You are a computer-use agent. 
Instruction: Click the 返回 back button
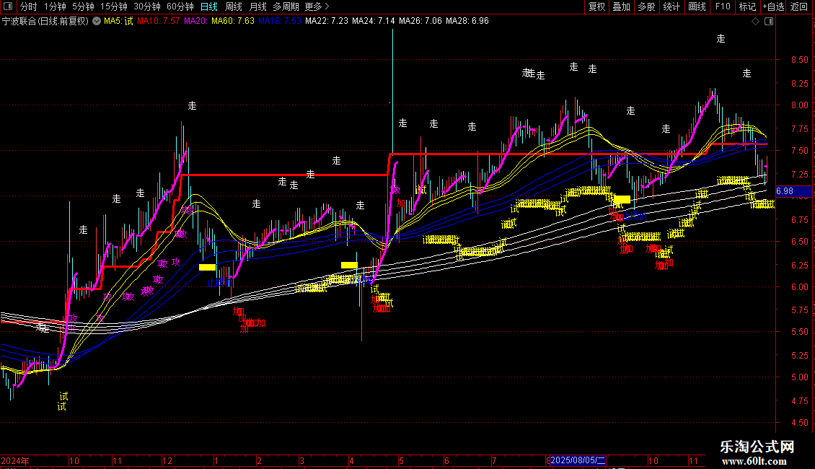(799, 6)
